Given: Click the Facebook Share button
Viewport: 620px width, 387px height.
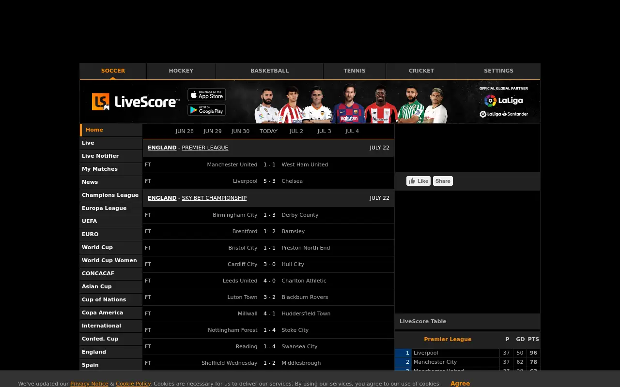Looking at the screenshot, I should (443, 181).
